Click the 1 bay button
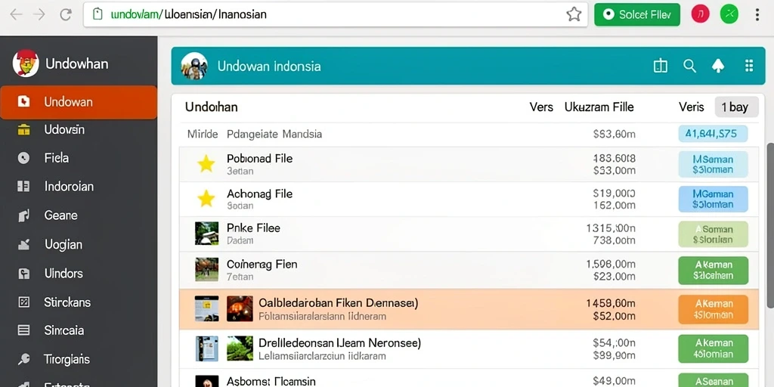Image resolution: width=774 pixels, height=387 pixels. coord(736,107)
